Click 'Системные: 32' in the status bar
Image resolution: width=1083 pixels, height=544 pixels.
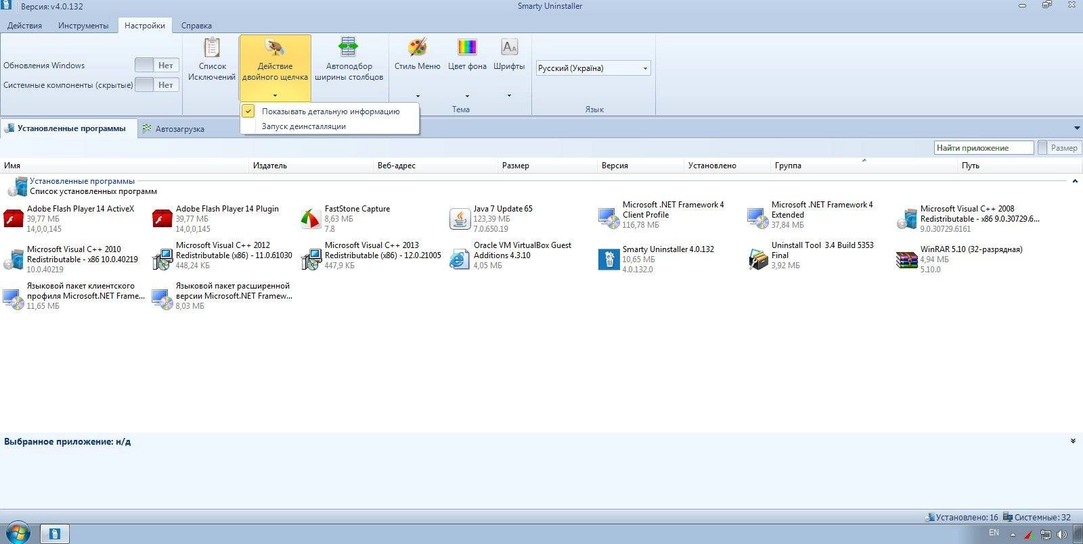[1037, 518]
